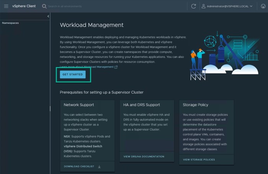This screenshot has width=268, height=174.
Task: Refresh the vSphere Client view
Action: tap(193, 6)
